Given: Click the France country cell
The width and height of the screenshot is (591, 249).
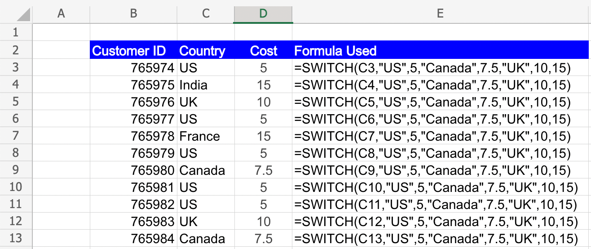Looking at the screenshot, I should pyautogui.click(x=206, y=136).
